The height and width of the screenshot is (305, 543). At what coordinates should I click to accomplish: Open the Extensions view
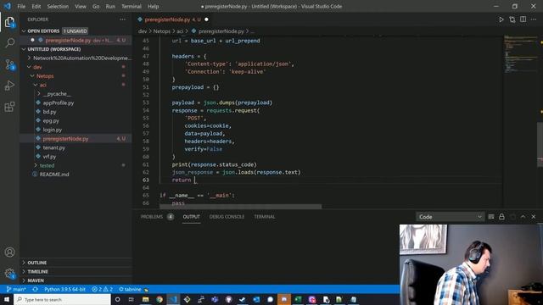tap(9, 107)
